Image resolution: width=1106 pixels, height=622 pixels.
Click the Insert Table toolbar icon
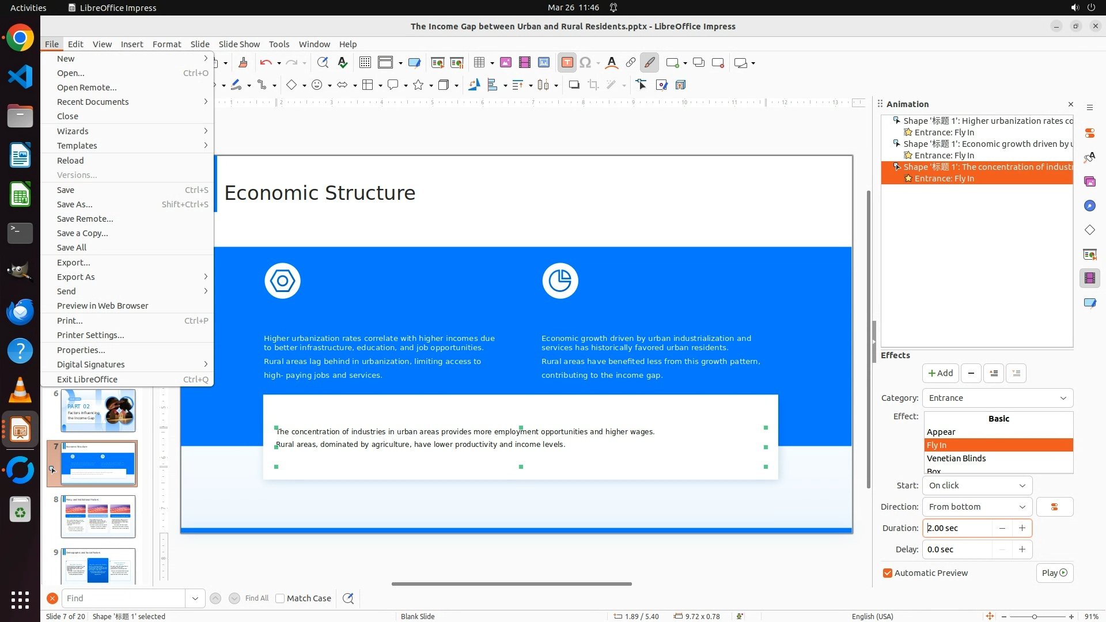pos(479,63)
